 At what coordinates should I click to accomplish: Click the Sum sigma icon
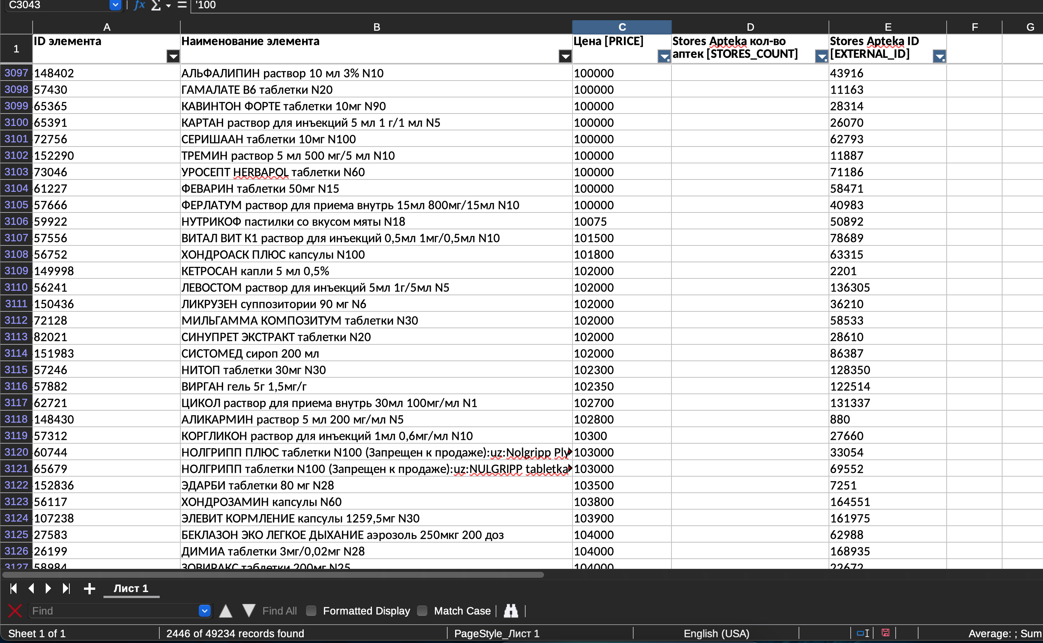tap(156, 5)
